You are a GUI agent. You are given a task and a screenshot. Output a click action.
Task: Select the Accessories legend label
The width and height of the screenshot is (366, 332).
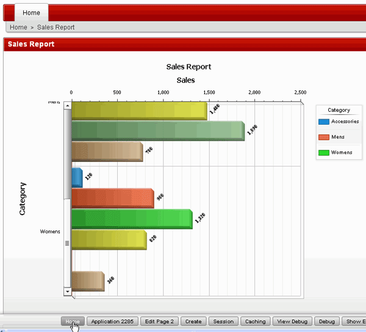345,122
